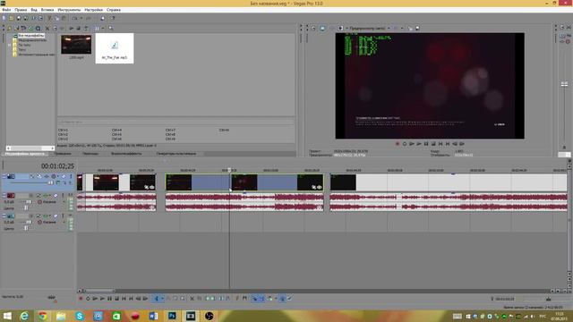The width and height of the screenshot is (573, 322).
Task: Start media preview in Project Media toolbar
Action: 72,28
